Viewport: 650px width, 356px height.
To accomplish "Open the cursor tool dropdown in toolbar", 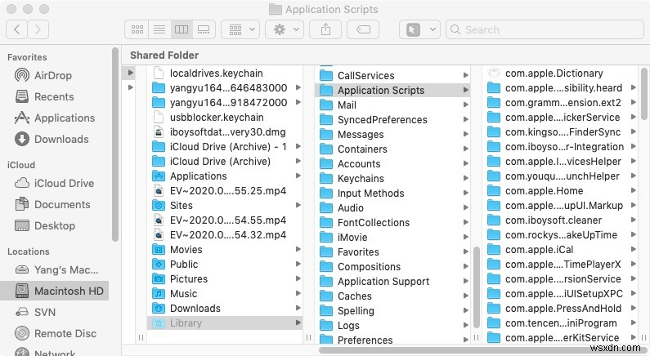I will point(419,29).
